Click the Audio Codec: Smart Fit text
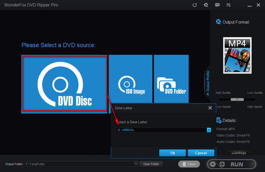This screenshot has width=265, height=172. pos(233,142)
